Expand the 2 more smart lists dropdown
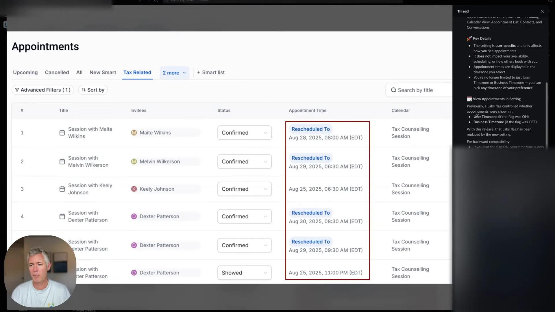555x312 pixels. [x=174, y=73]
